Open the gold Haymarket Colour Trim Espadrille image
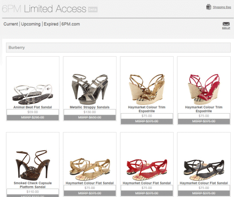This screenshot has width=234, height=197. [x=147, y=89]
